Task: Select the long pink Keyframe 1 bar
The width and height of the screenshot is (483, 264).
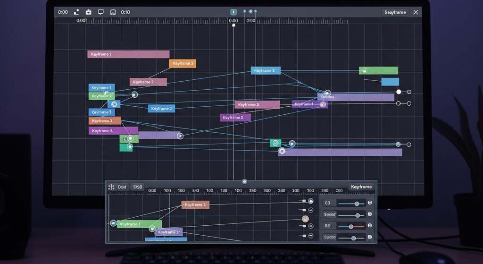Action: coord(128,54)
